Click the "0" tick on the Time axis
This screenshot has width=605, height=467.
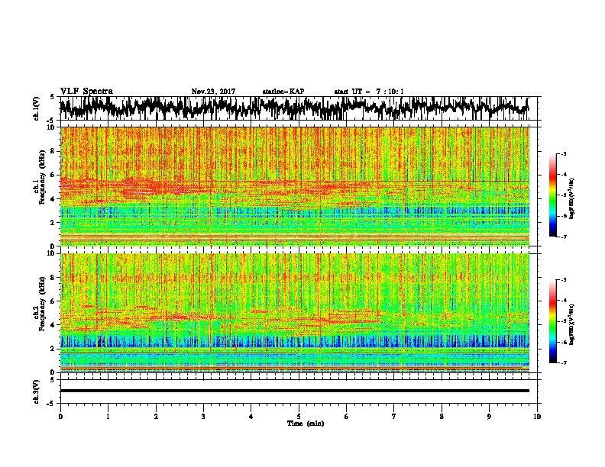(60, 417)
